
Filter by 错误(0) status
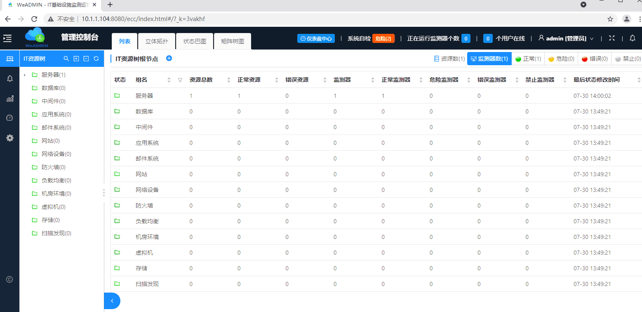click(595, 59)
